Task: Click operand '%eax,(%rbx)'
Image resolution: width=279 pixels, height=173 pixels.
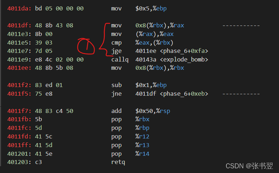Action: pyautogui.click(x=154, y=42)
